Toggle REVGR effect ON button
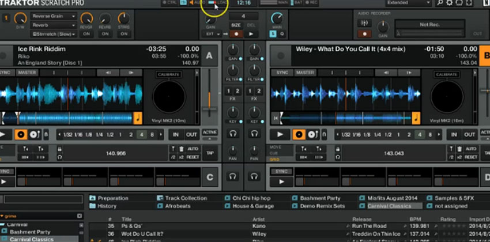 (86, 34)
